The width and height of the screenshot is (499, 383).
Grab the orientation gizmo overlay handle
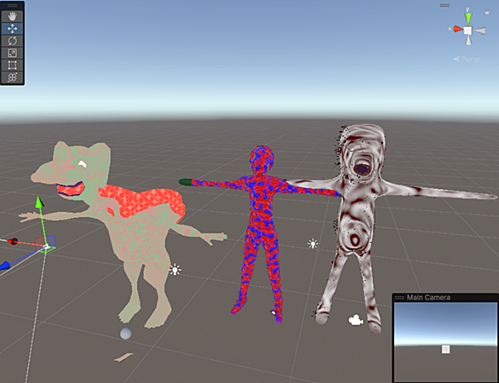445,5
